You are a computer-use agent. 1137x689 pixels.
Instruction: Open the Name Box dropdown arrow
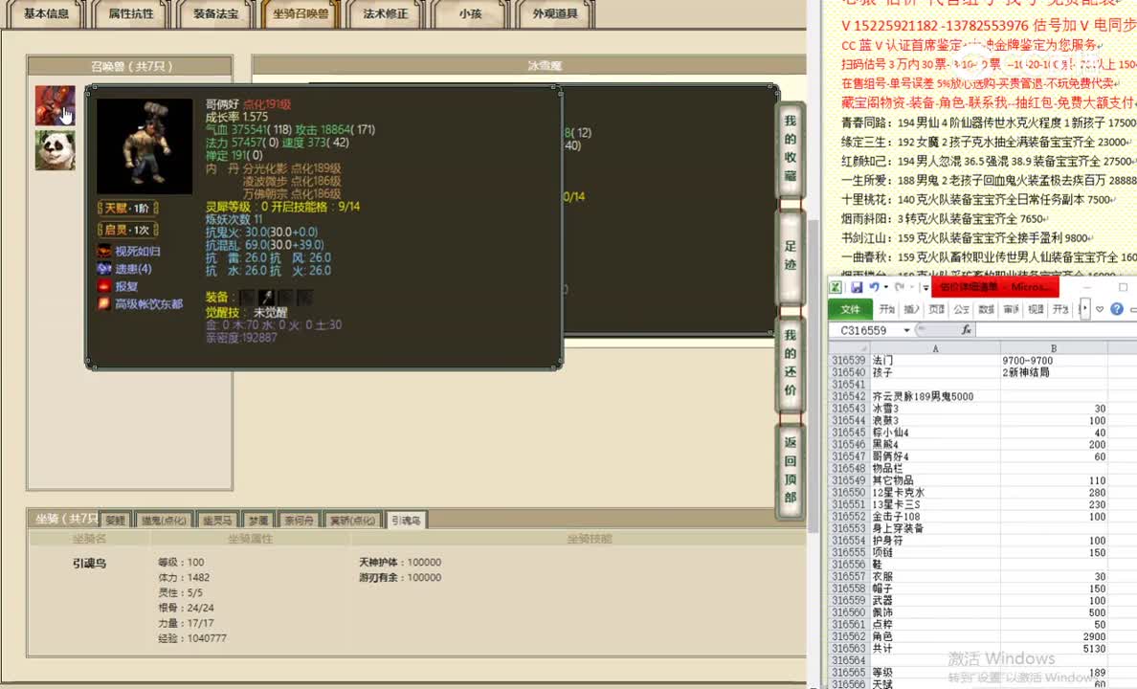[906, 330]
